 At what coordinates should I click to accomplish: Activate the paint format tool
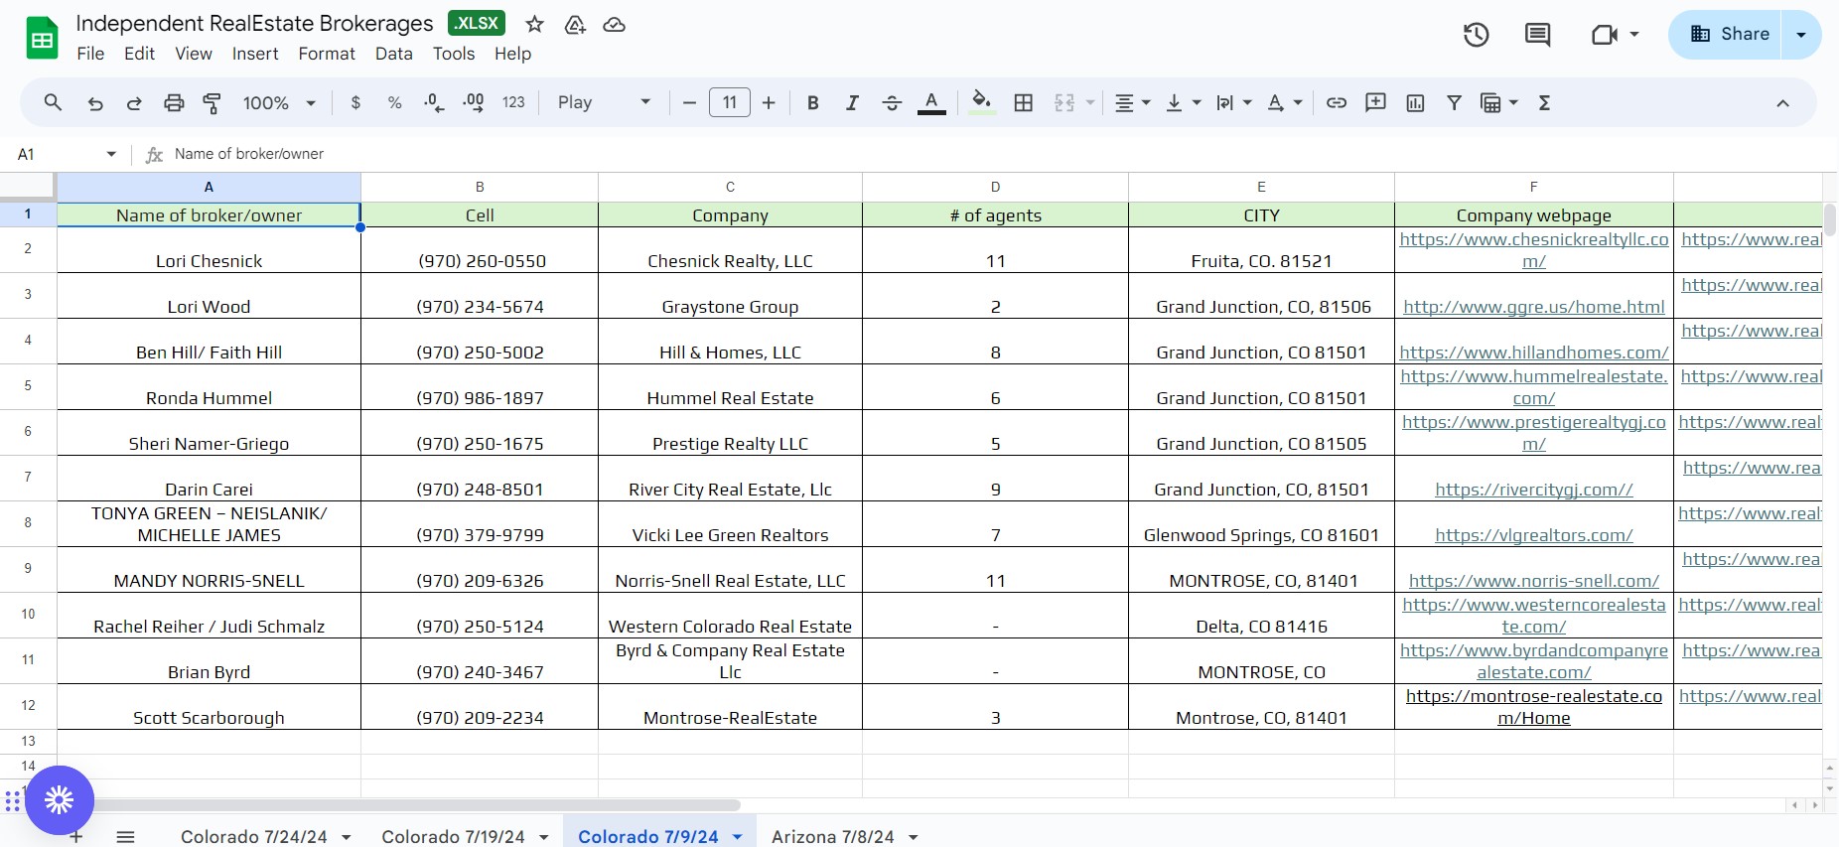click(x=212, y=102)
